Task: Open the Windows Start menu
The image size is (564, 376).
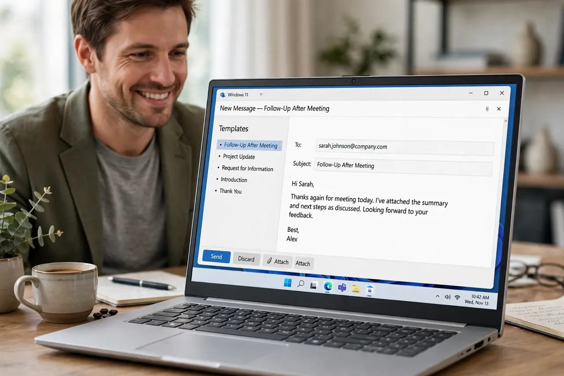Action: [x=288, y=283]
